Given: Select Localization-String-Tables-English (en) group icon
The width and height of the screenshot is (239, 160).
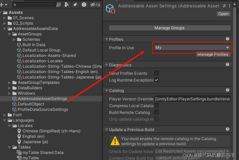Looking at the screenshot, I should [x=19, y=72].
